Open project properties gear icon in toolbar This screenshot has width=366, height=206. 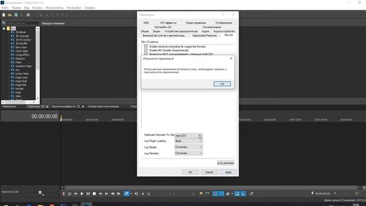(28, 15)
